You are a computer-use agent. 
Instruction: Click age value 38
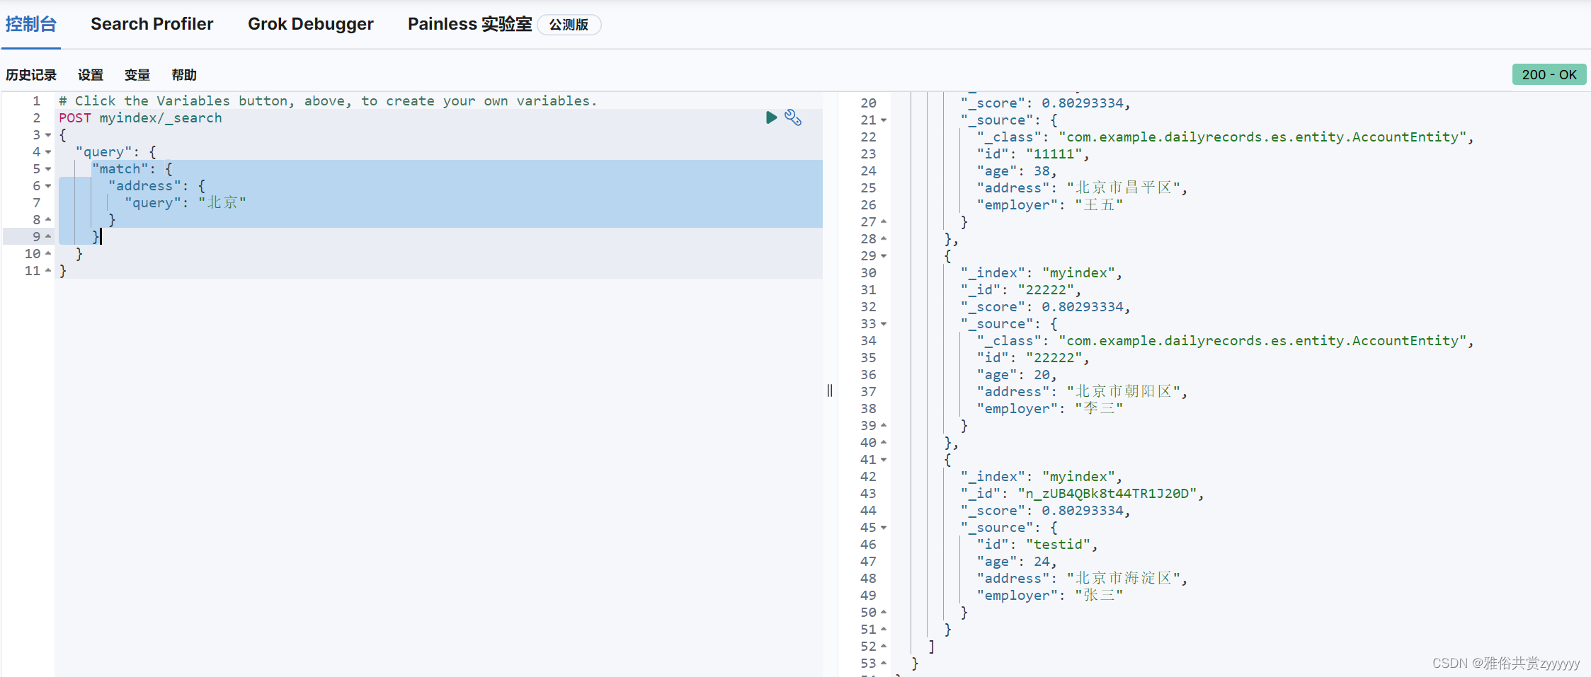[x=1042, y=171]
